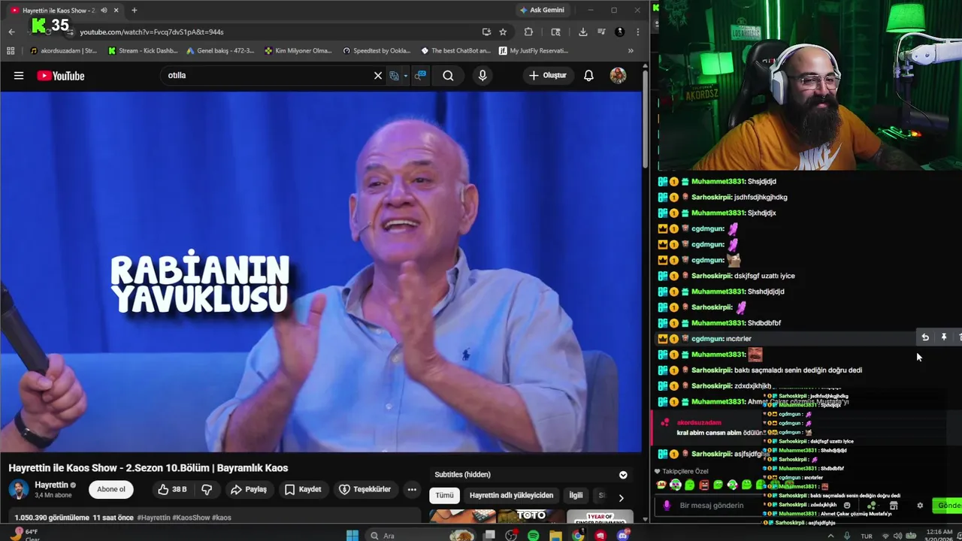The height and width of the screenshot is (541, 962).
Task: Open Windows Start menu
Action: [352, 536]
